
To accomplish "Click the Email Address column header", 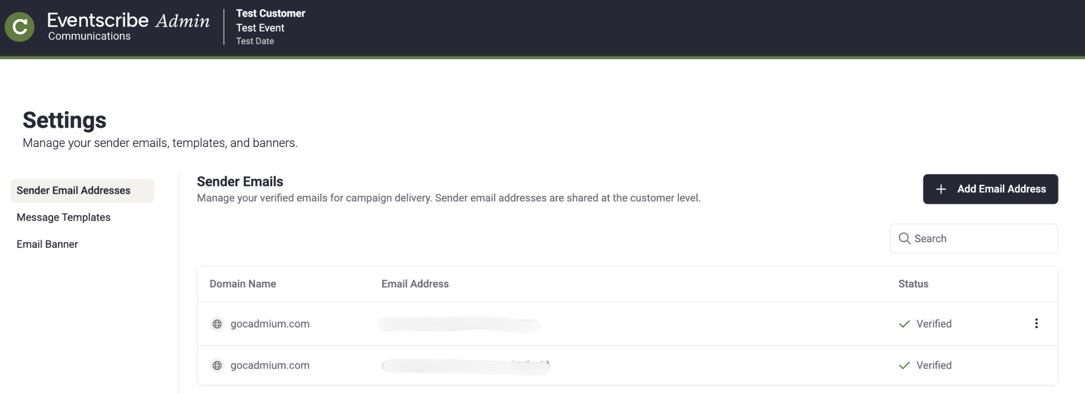I will 415,284.
